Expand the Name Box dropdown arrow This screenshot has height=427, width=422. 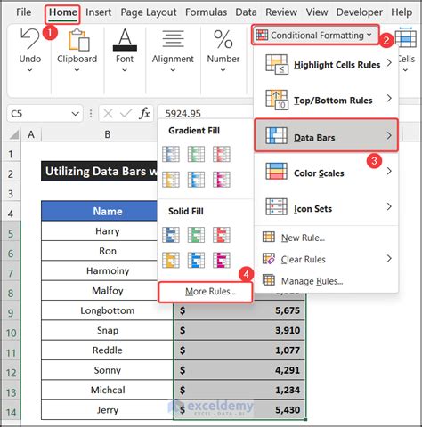pyautogui.click(x=76, y=114)
